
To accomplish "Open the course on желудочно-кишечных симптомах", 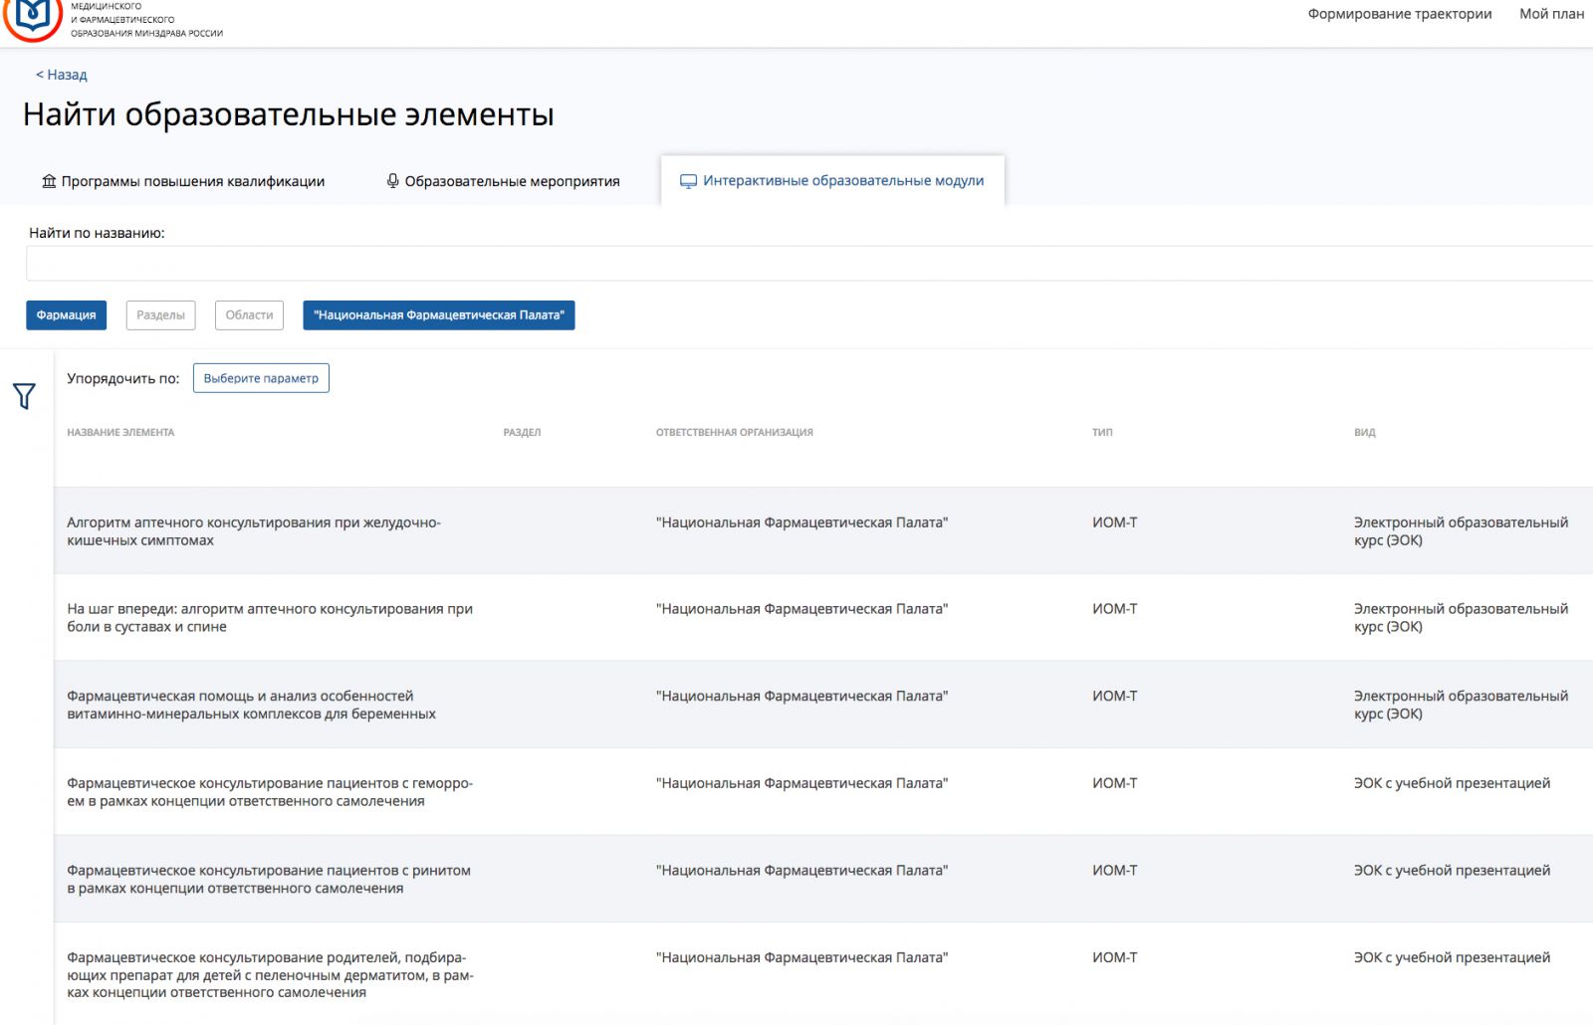I will [x=254, y=531].
